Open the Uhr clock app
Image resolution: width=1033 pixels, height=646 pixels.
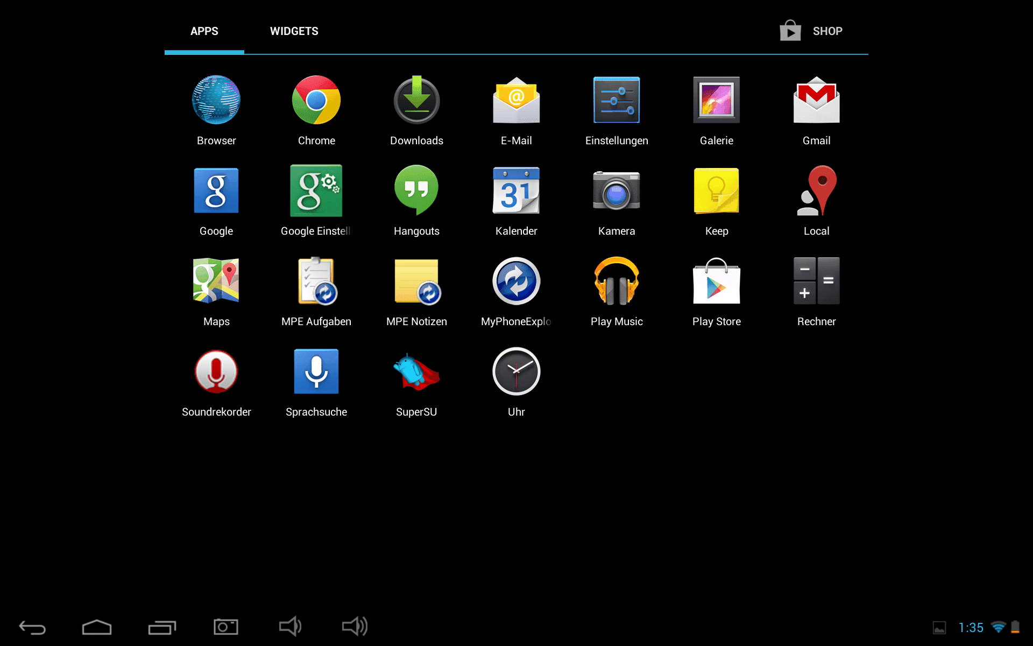516,372
